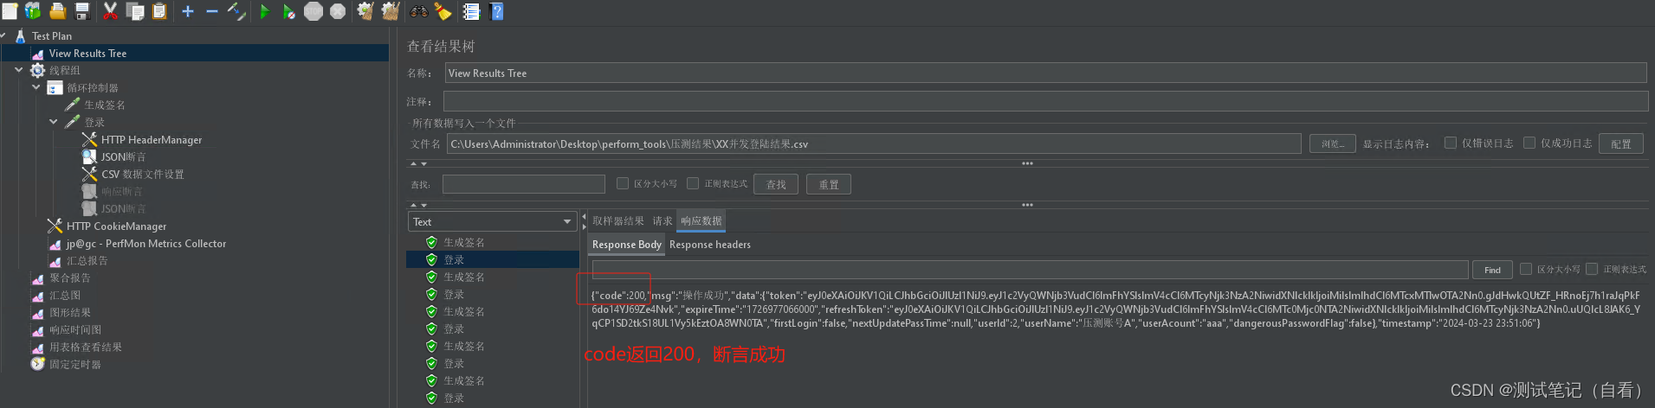Click the 重置 reset button
This screenshot has width=1655, height=408.
coord(829,184)
